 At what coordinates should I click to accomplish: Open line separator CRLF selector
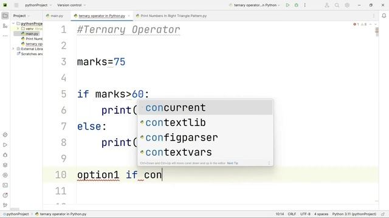292,214
